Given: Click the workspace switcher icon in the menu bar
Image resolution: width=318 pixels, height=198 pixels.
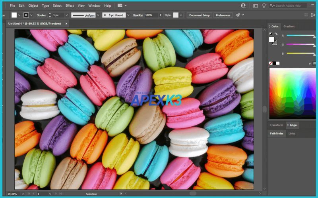Looking at the screenshot, I should tap(254, 6).
